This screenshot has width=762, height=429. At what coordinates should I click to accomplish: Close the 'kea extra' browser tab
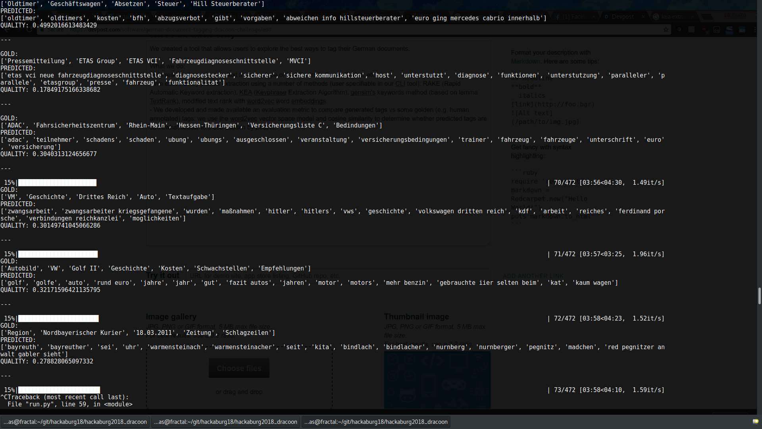[x=692, y=17]
